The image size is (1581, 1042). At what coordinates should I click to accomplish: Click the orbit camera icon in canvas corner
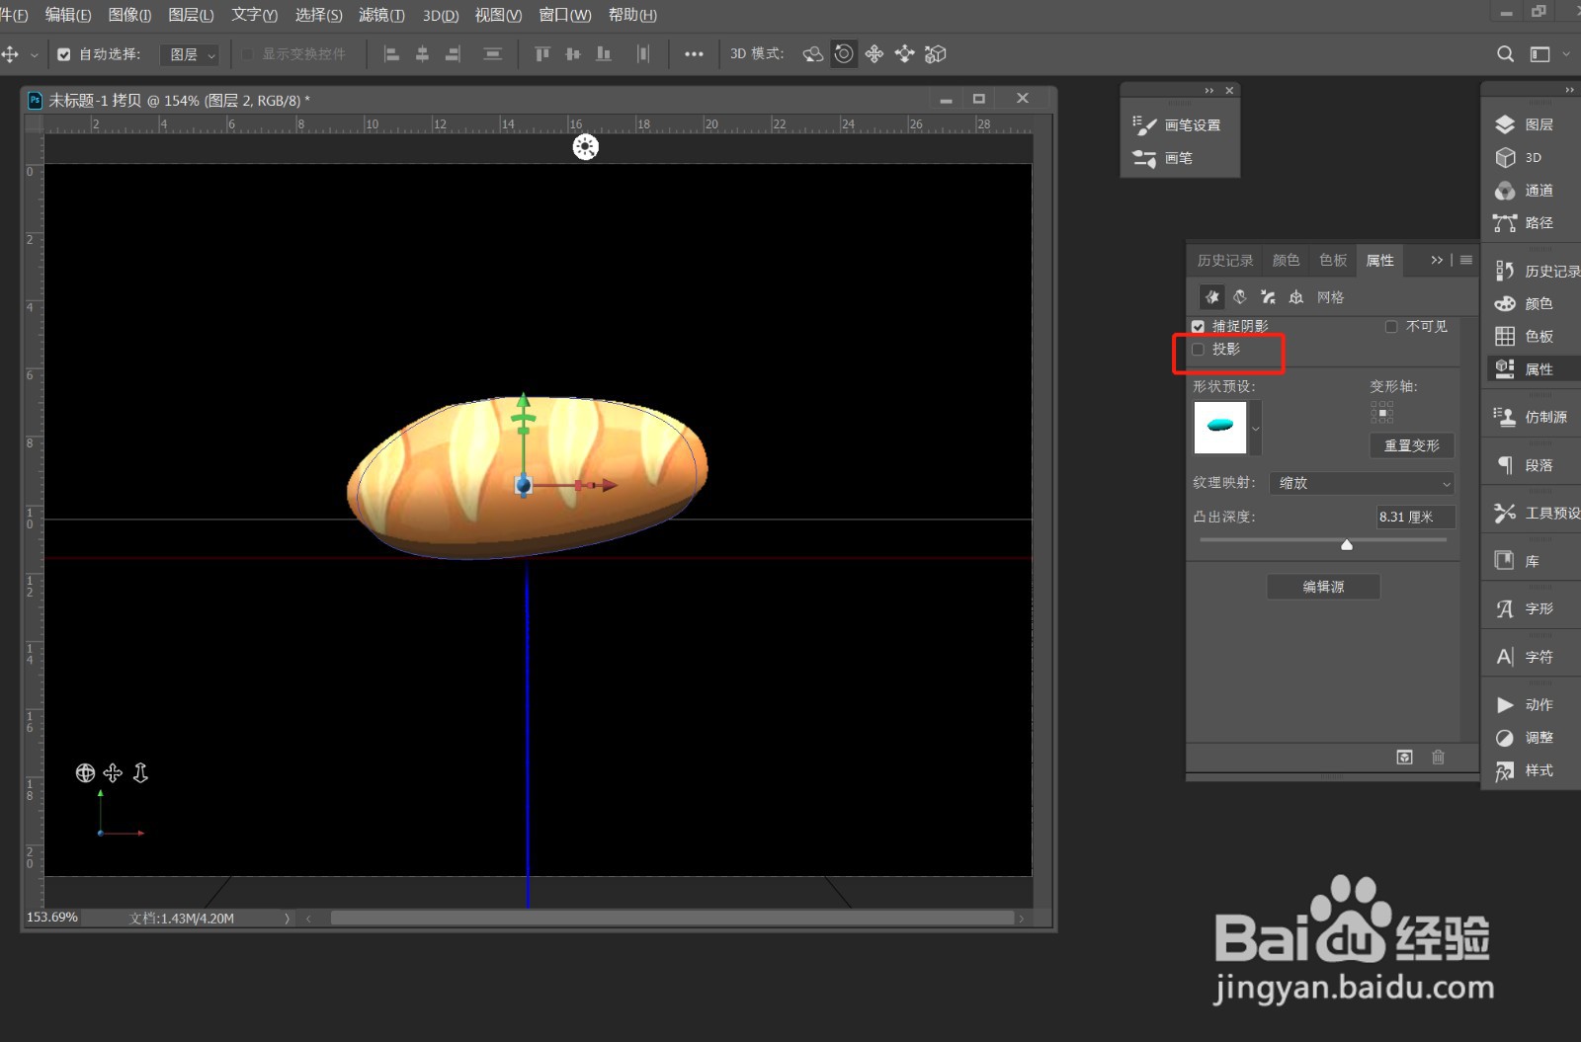(x=86, y=773)
